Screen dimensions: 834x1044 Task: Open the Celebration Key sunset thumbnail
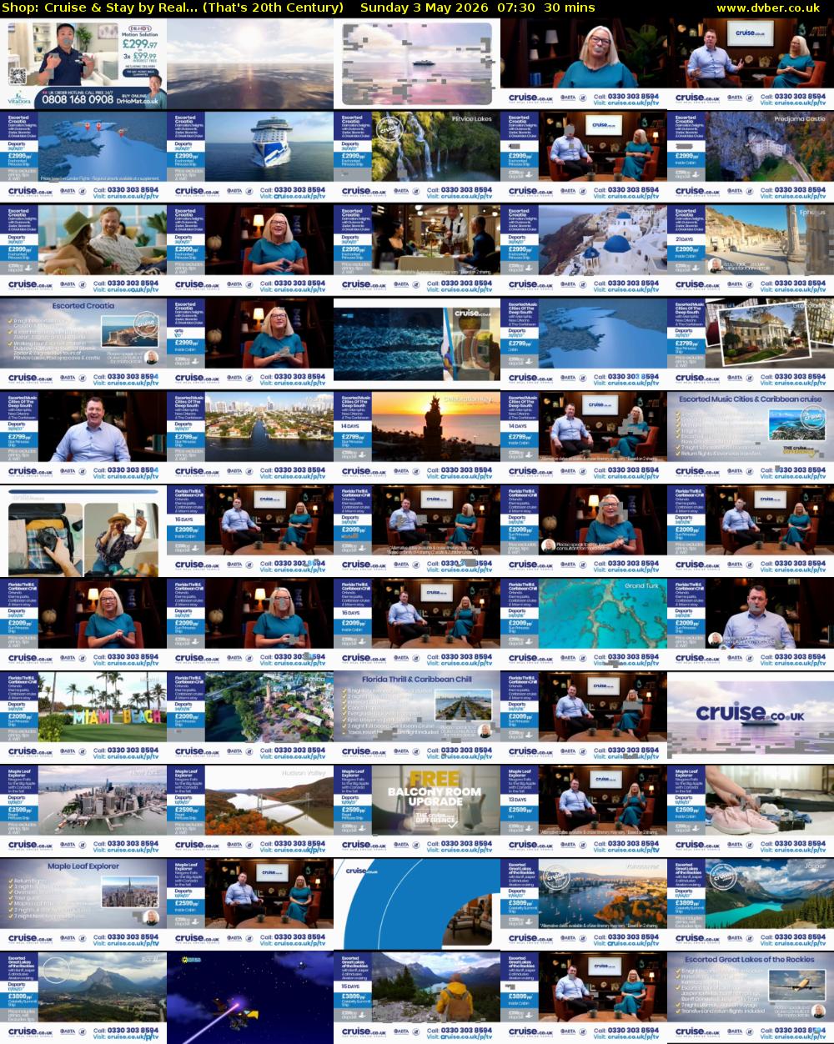pyautogui.click(x=417, y=438)
